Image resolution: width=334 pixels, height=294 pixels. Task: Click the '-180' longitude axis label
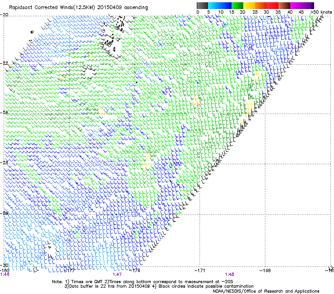pyautogui.click(x=4, y=270)
